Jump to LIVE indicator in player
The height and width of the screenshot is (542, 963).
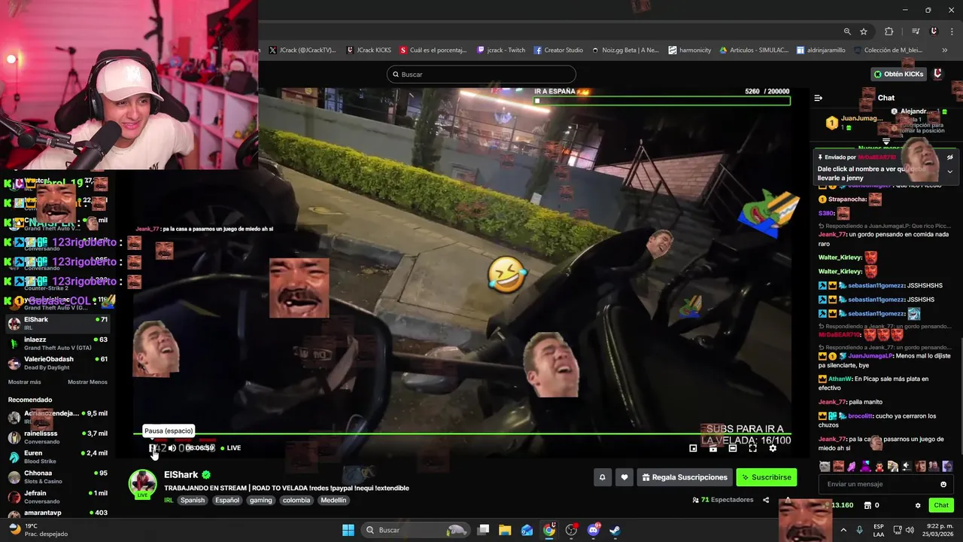pos(231,448)
